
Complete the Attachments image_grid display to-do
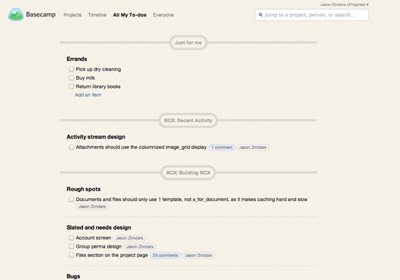click(71, 147)
